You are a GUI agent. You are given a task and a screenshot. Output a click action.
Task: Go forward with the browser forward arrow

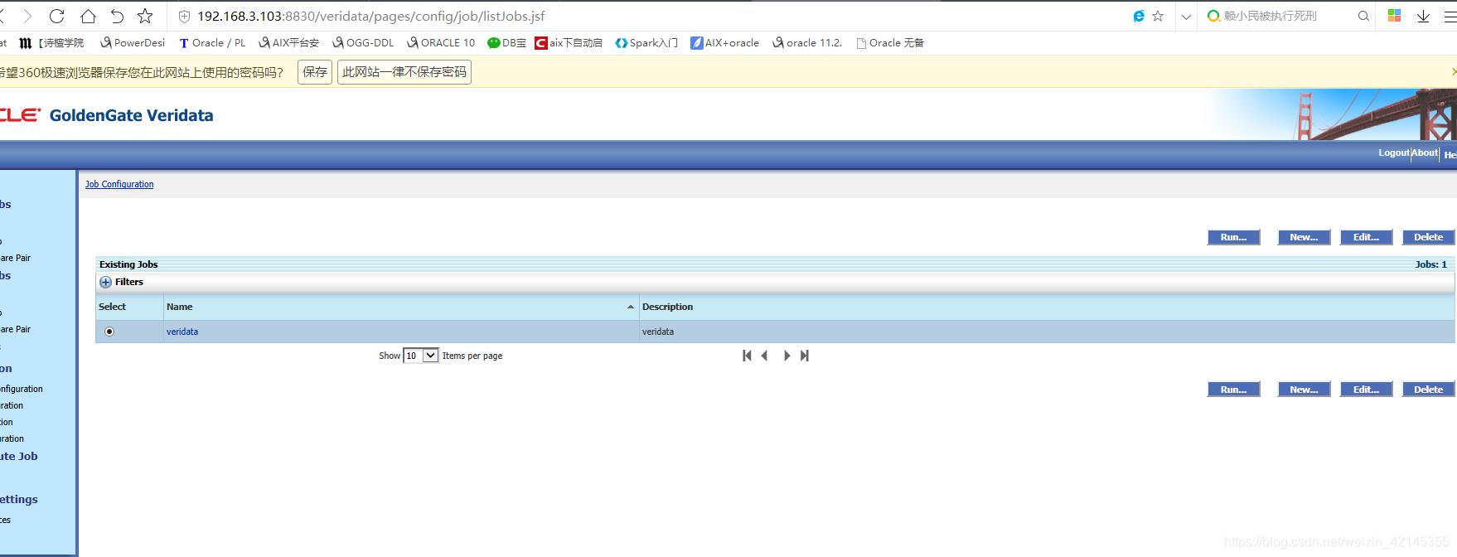(27, 16)
